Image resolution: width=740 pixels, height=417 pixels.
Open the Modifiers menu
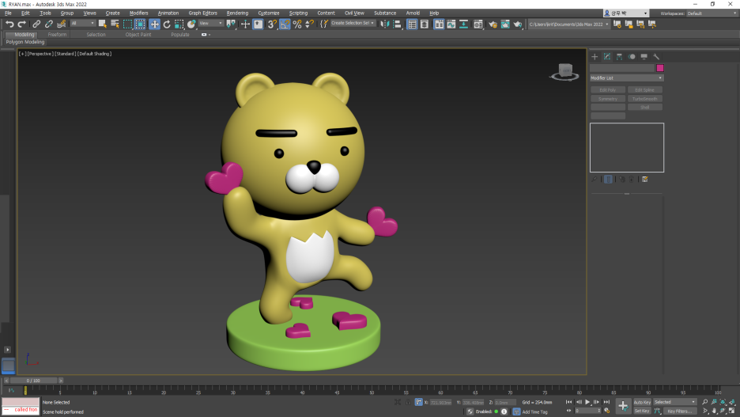[x=139, y=13]
